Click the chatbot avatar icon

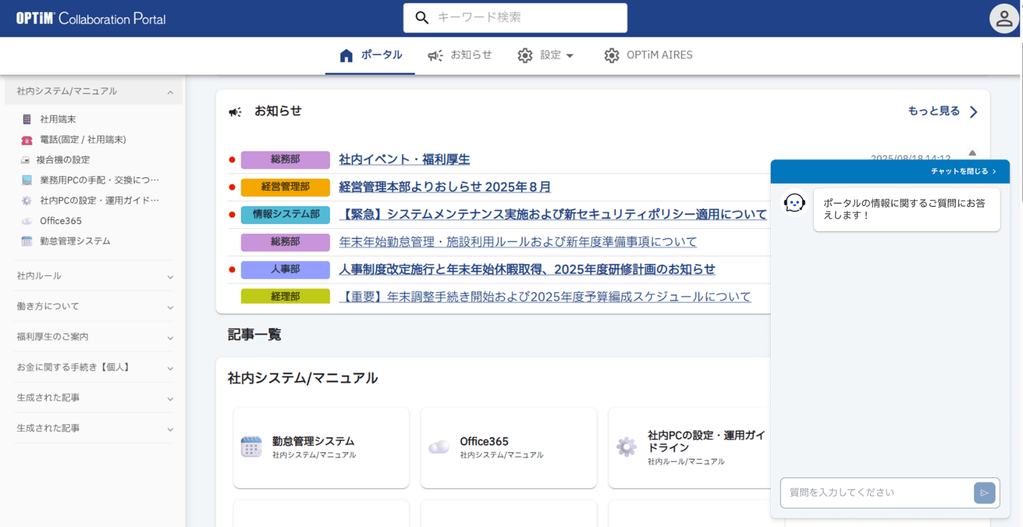[x=794, y=204]
